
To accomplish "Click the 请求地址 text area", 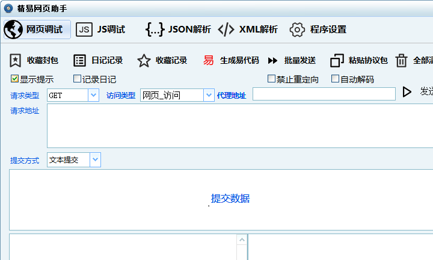I will [240, 126].
